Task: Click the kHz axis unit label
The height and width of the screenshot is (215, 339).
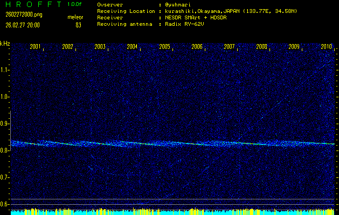Action: pos(5,43)
